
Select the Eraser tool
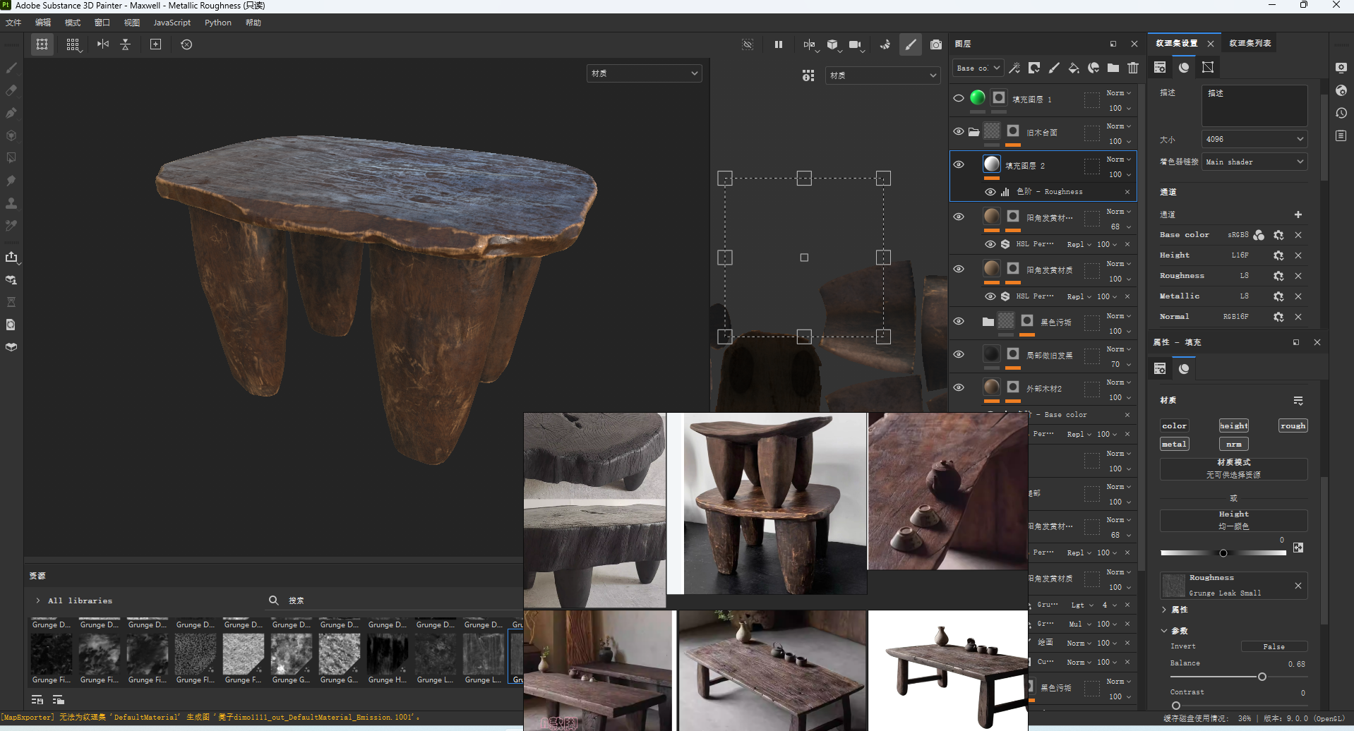[x=11, y=90]
